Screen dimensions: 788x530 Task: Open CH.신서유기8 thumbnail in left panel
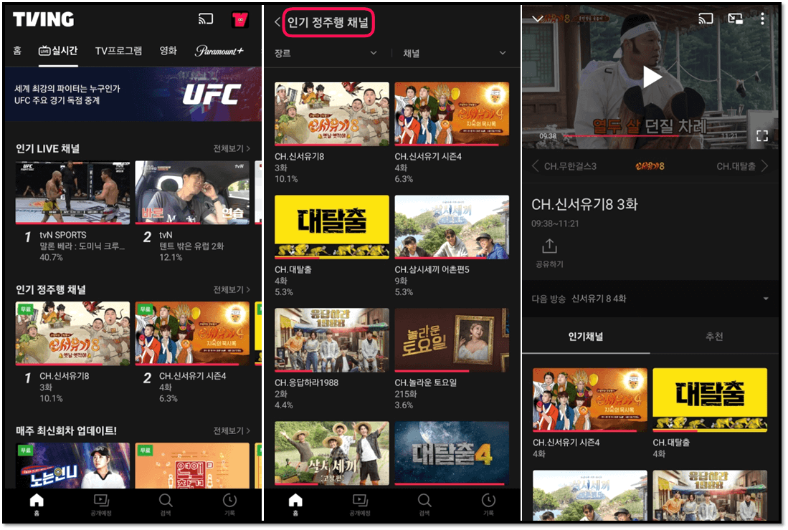coord(72,334)
